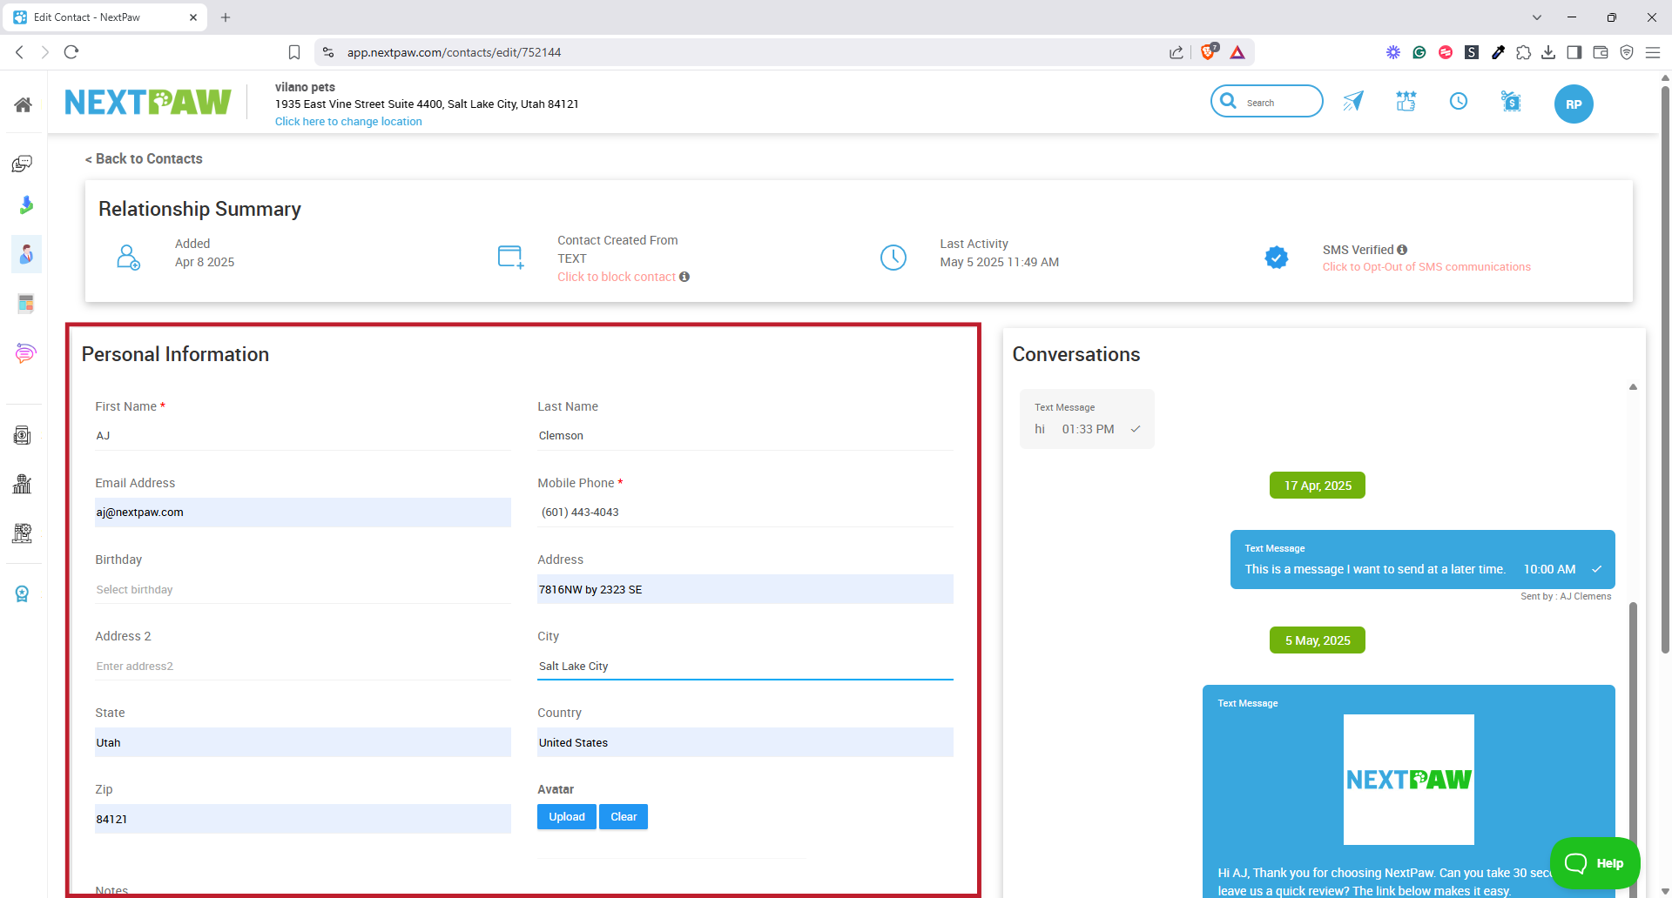Open the Help chat button
This screenshot has width=1672, height=898.
point(1594,863)
